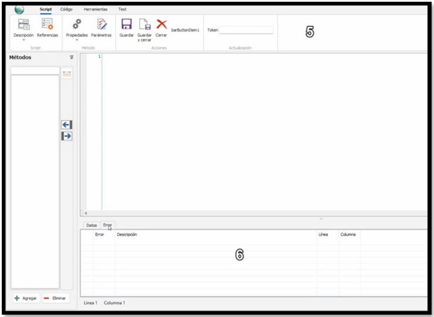
Task: Save script with the Guardar icon
Action: [126, 25]
